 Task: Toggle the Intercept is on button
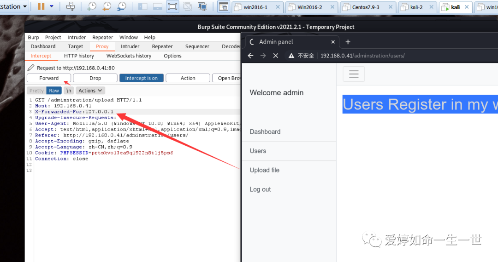pos(142,78)
